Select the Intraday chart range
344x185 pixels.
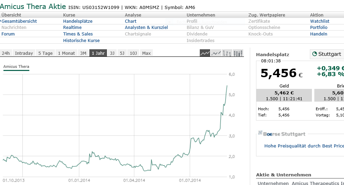(24, 53)
